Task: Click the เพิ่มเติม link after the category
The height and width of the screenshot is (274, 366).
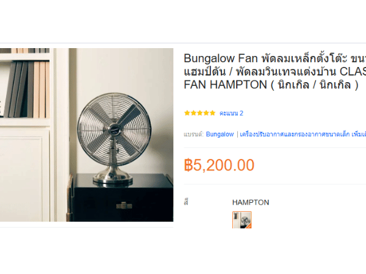Action: (x=359, y=134)
